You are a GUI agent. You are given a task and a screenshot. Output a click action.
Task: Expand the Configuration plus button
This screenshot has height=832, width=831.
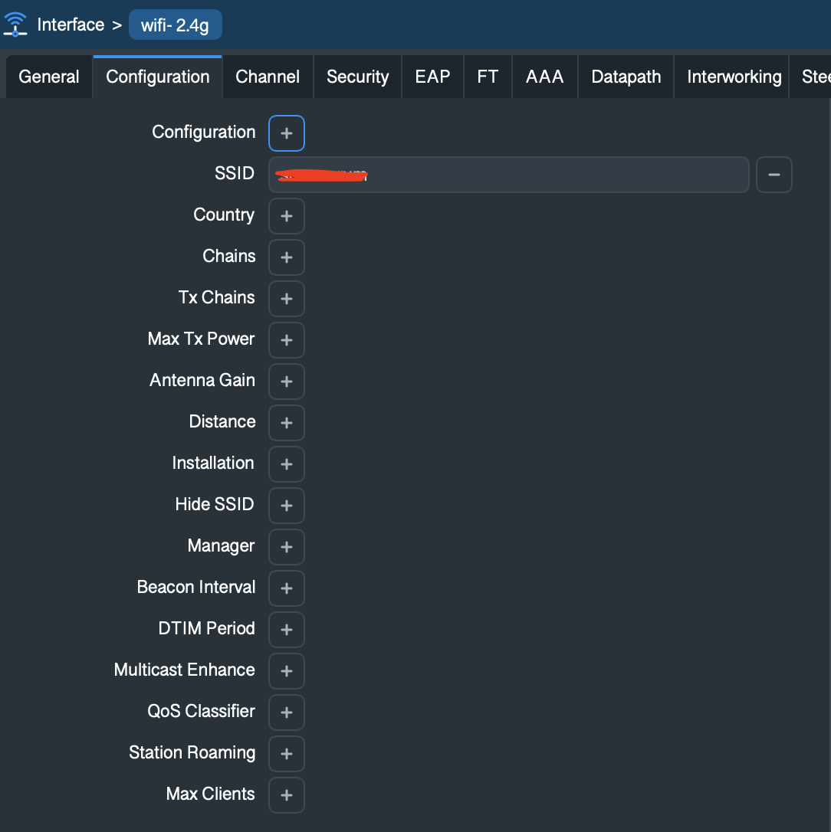[x=287, y=133]
